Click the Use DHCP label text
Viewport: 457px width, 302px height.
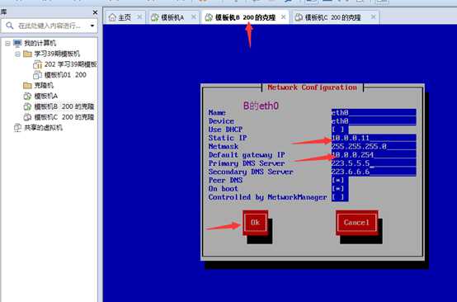[x=225, y=130]
